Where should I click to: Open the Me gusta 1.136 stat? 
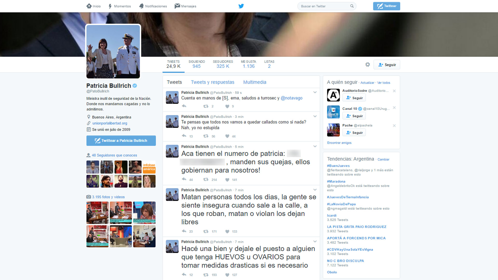(248, 64)
